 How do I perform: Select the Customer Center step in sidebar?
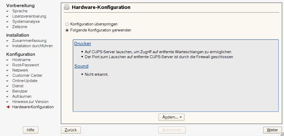click(x=27, y=75)
